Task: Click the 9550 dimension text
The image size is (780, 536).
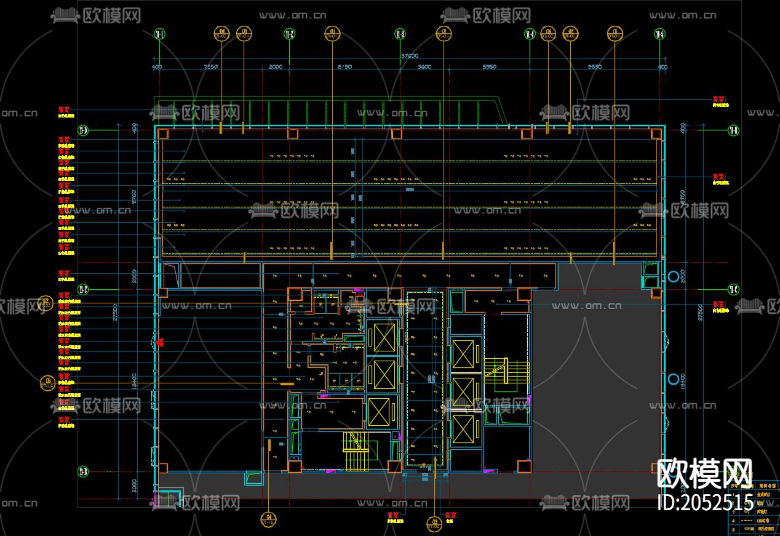Action: point(594,66)
